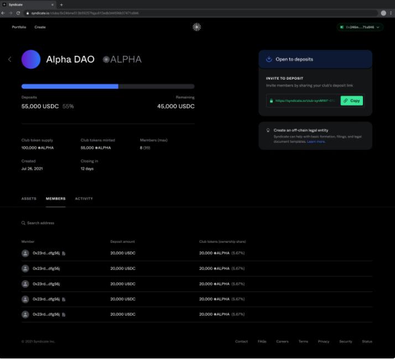Click the Alpha DAO gradient avatar
The image size is (395, 359).
pos(31,59)
